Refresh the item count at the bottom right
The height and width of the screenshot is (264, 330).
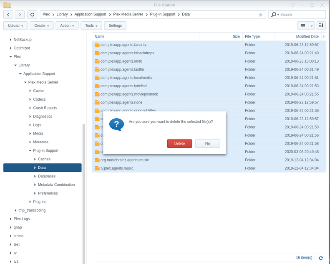321,258
